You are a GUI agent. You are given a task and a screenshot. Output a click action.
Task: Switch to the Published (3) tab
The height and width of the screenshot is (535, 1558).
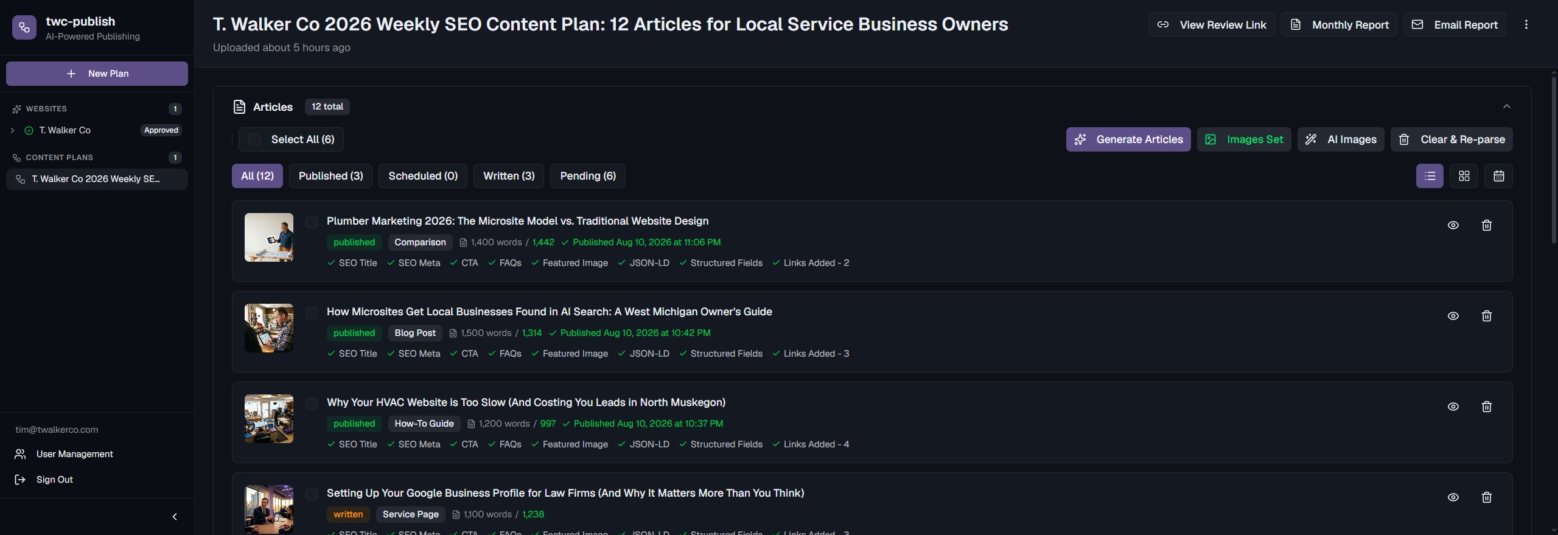tap(330, 176)
